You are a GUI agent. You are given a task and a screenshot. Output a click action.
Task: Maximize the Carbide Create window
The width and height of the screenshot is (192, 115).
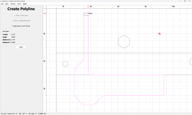coord(185,1)
